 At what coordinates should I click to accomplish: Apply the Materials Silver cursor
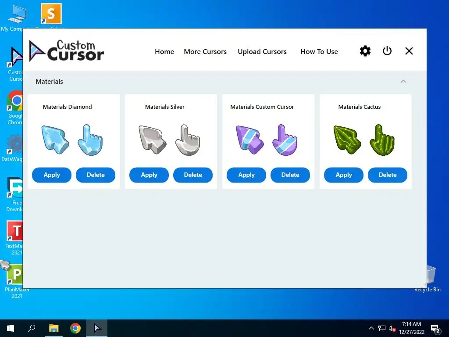coord(149,175)
